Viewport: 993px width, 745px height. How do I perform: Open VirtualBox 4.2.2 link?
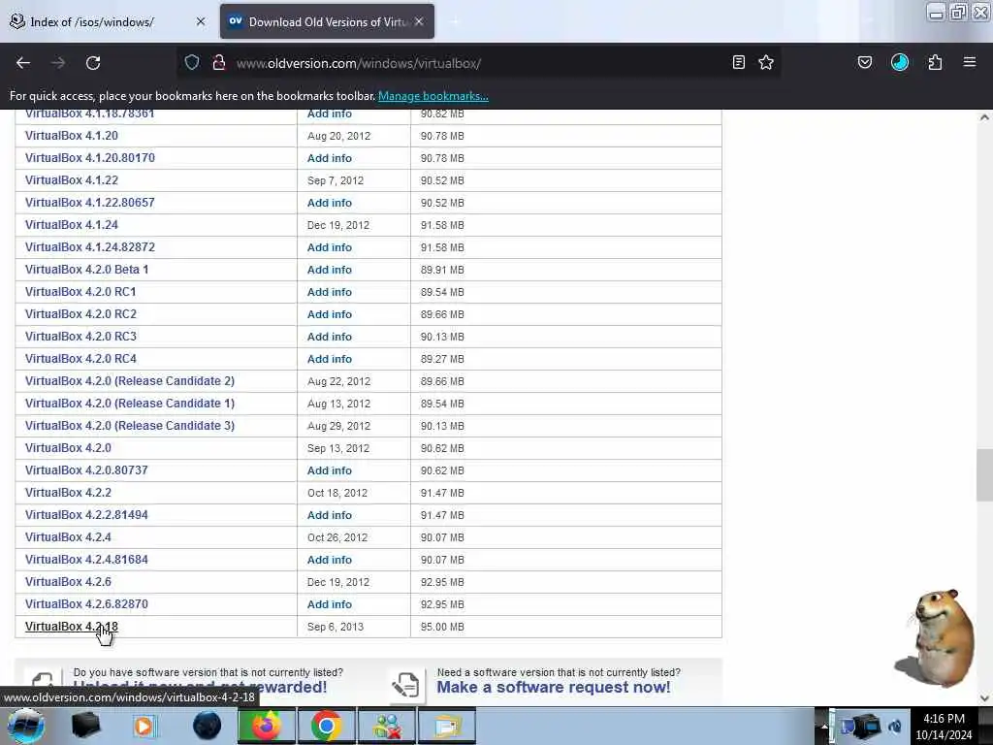[68, 492]
